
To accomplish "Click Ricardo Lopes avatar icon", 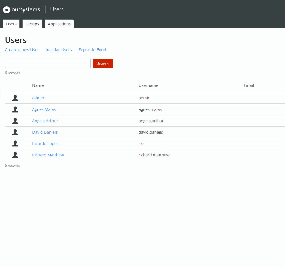I will [x=15, y=143].
